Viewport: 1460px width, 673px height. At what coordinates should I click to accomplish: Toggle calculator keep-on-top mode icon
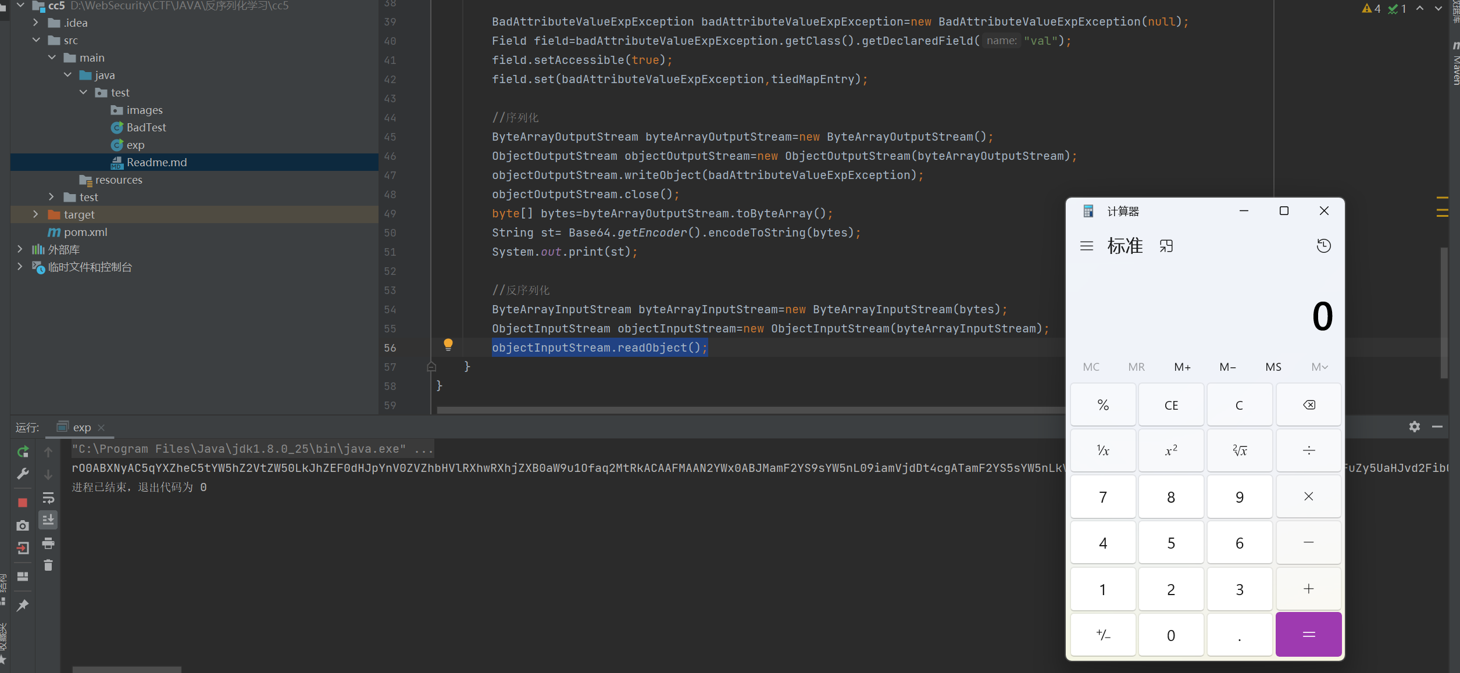point(1166,246)
